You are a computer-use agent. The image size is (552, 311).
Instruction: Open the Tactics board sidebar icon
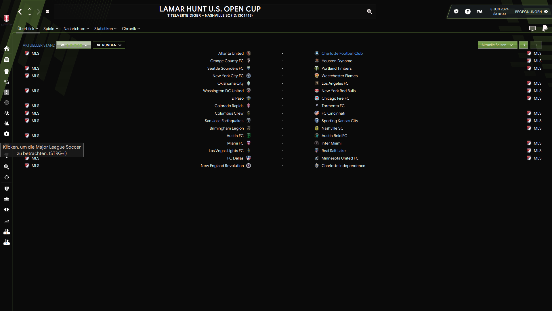(7, 92)
